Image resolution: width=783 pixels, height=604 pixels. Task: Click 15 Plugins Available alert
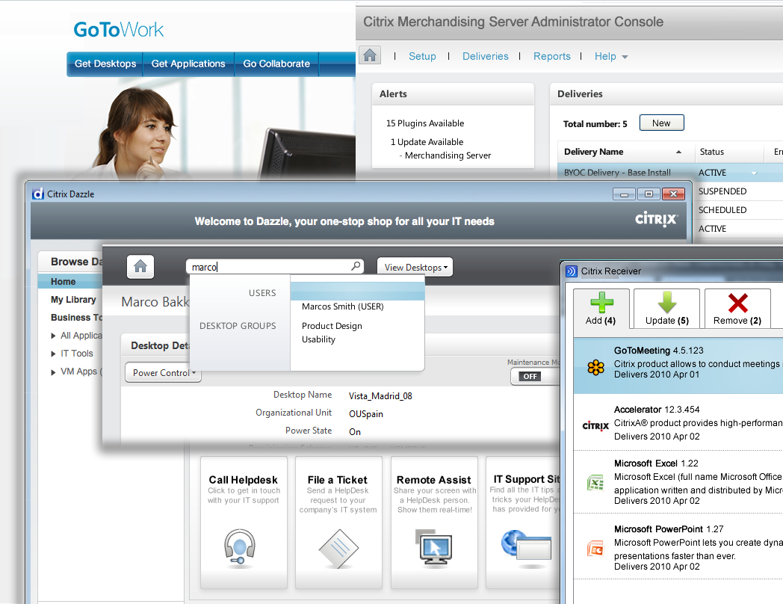click(x=425, y=123)
